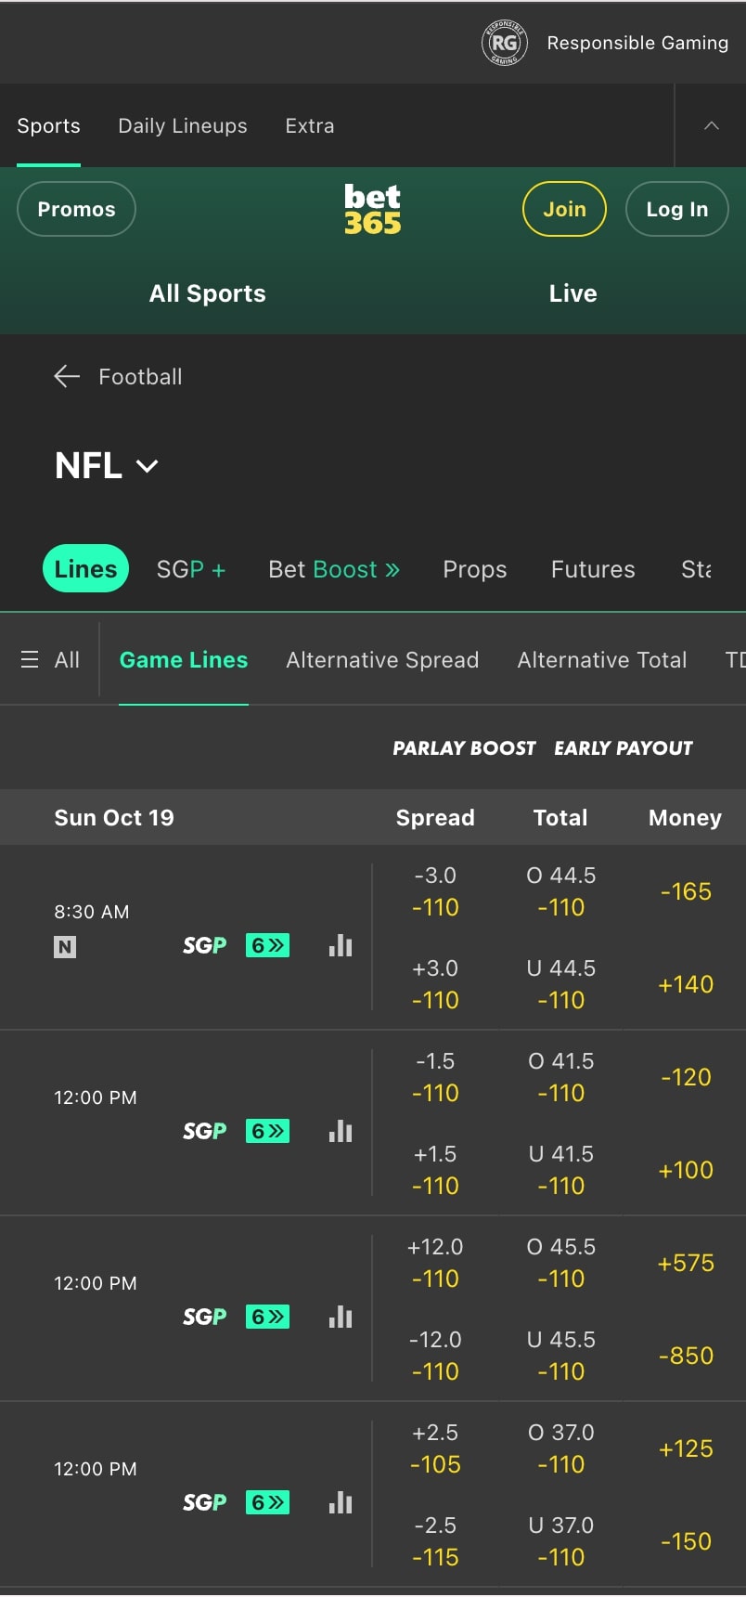Open the hamburger All filter icon

click(30, 659)
